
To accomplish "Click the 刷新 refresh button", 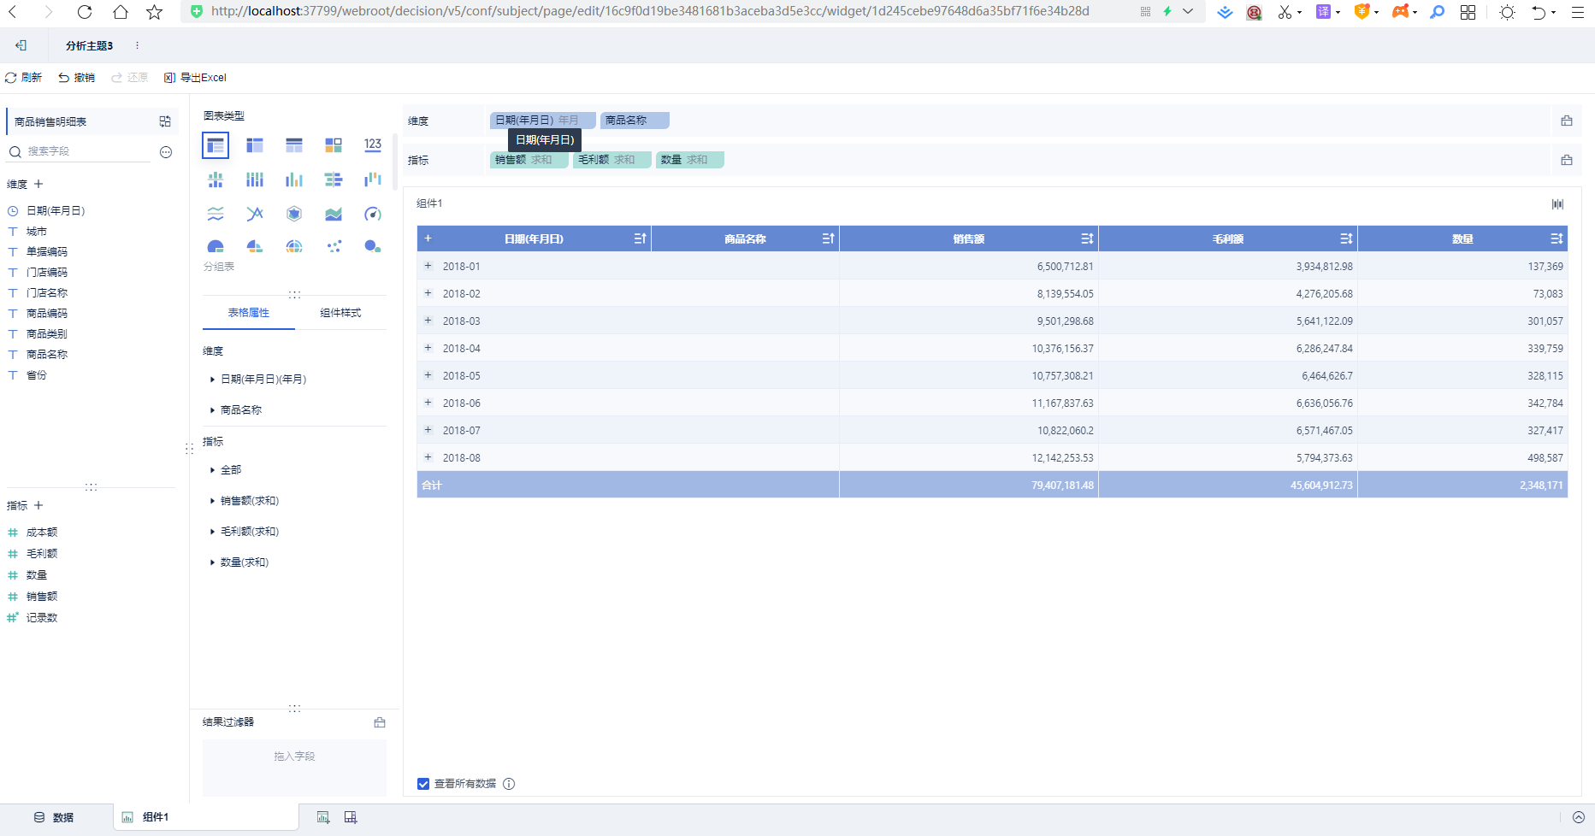I will [24, 78].
